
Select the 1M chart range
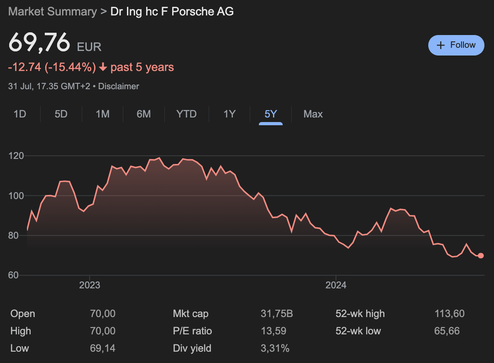point(102,114)
